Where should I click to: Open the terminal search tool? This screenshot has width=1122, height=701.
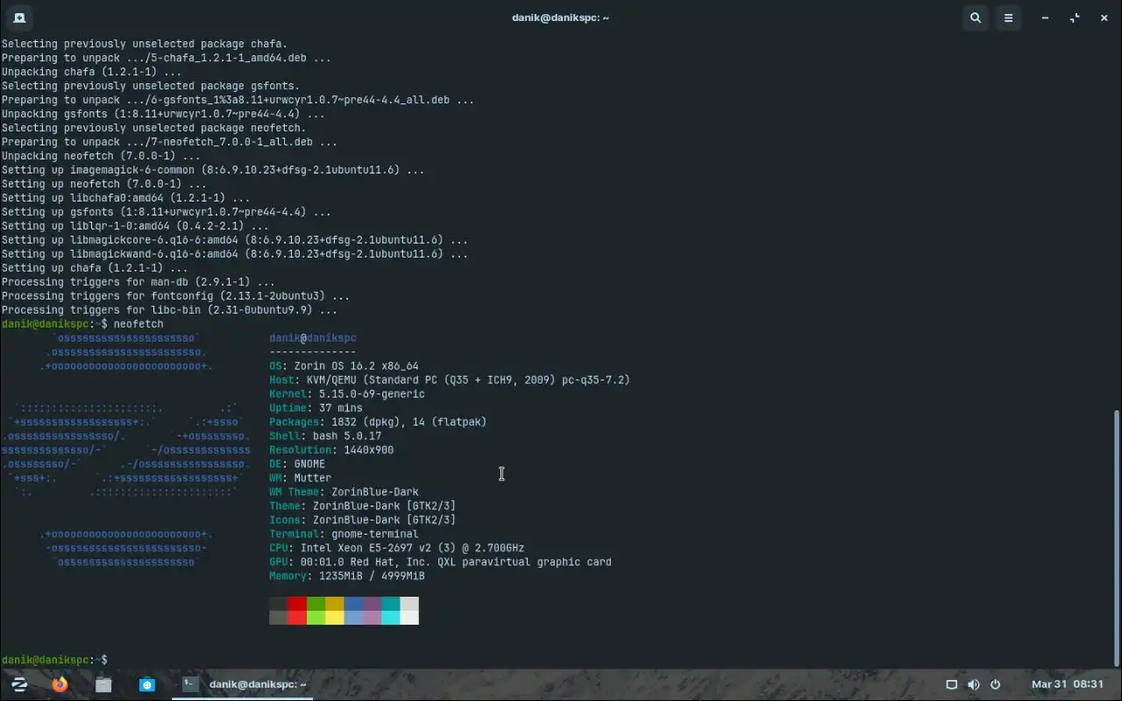[975, 18]
